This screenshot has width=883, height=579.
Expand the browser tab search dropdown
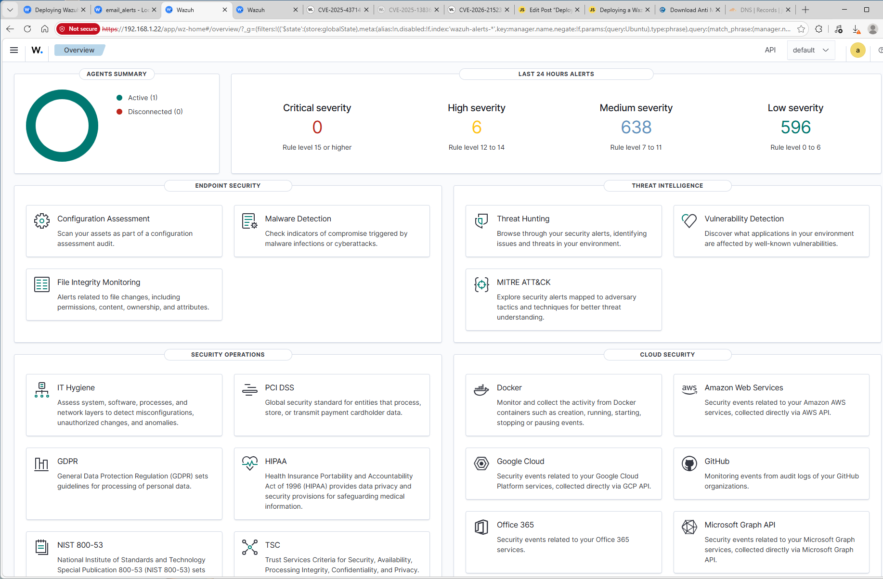click(10, 10)
